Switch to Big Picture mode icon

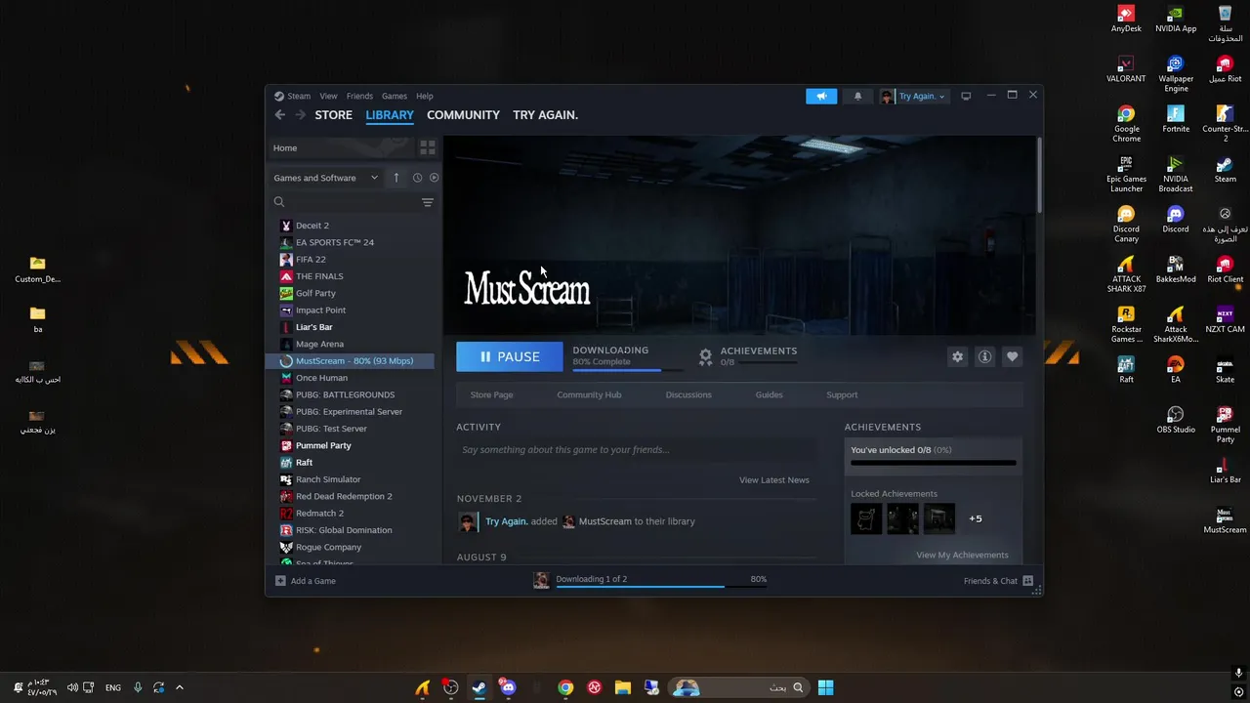point(966,96)
